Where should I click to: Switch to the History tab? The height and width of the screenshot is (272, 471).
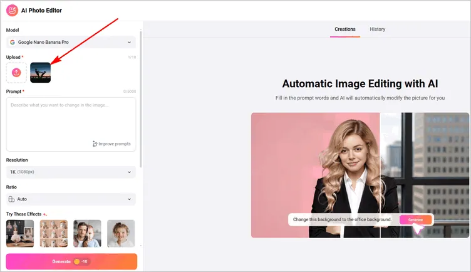coord(377,29)
